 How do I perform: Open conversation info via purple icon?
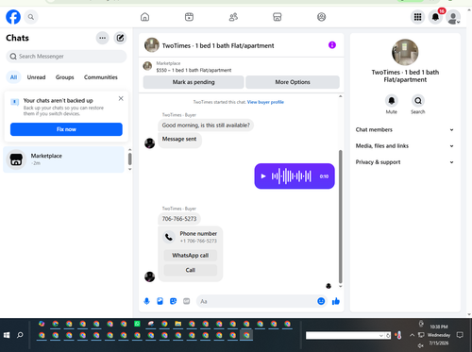[332, 45]
